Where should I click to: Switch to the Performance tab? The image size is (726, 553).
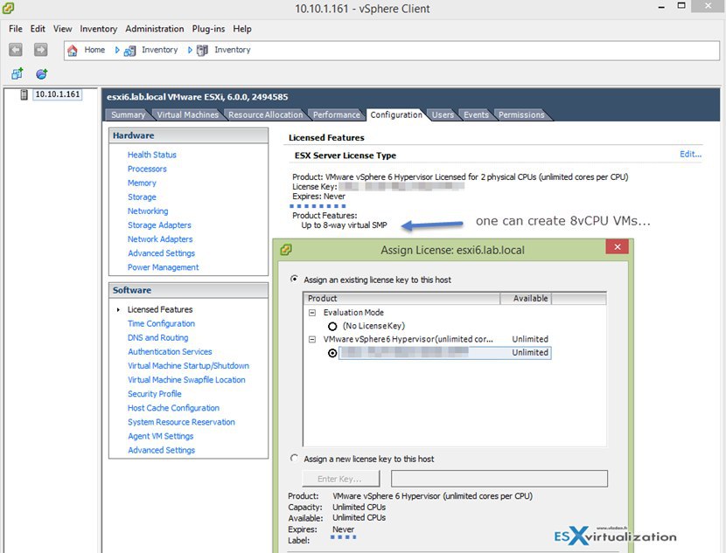(x=337, y=114)
